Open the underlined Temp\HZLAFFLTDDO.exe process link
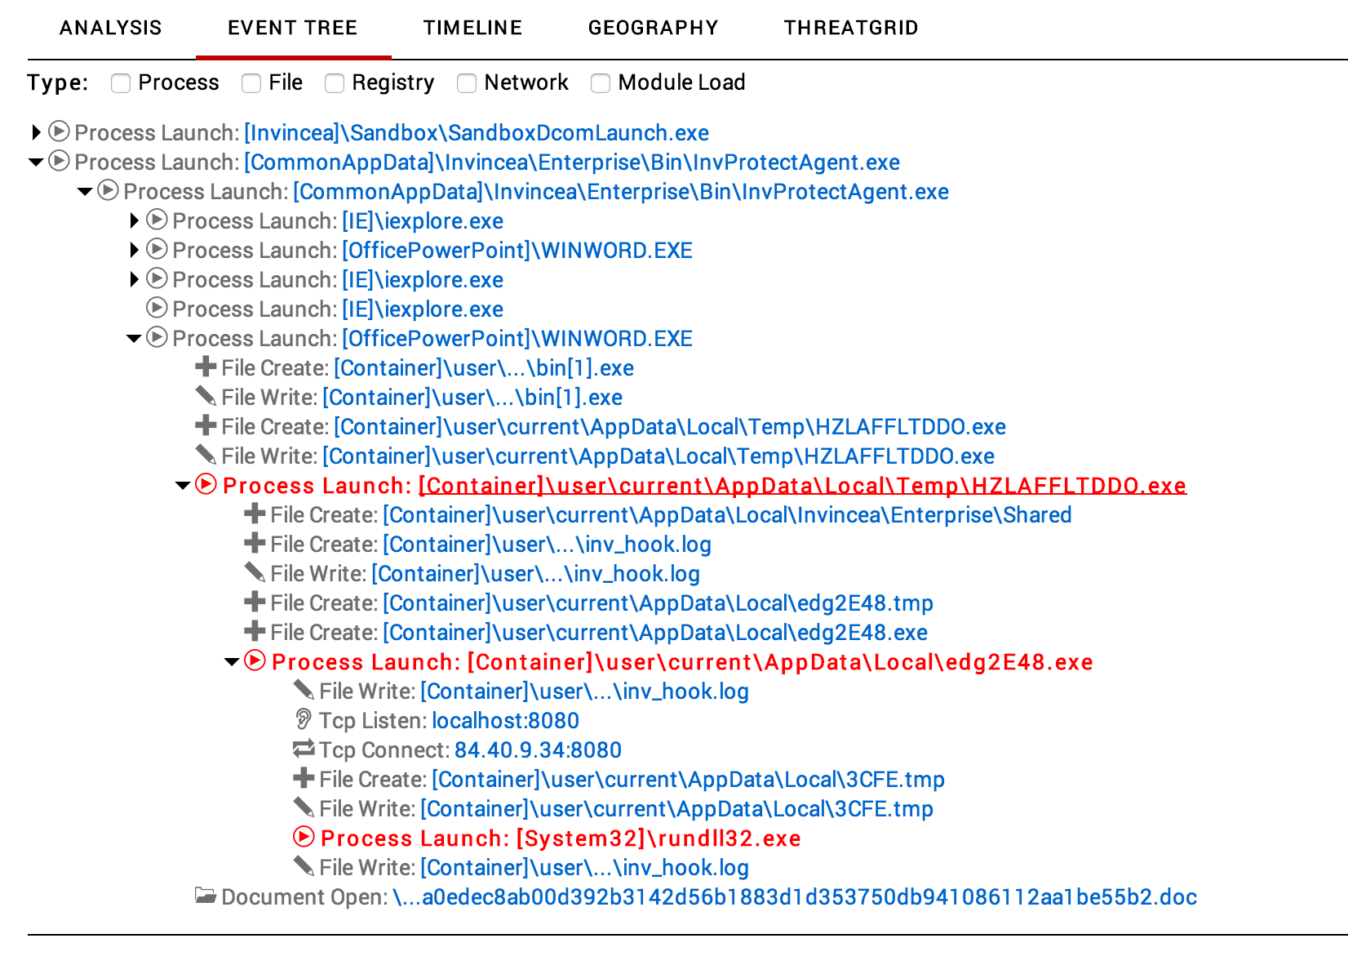The height and width of the screenshot is (965, 1348). (x=803, y=486)
